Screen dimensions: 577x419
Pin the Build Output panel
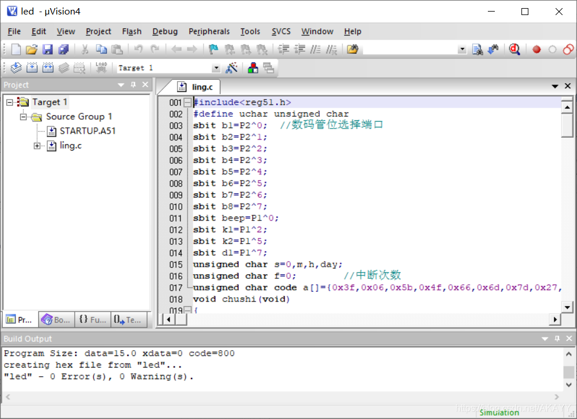click(557, 339)
